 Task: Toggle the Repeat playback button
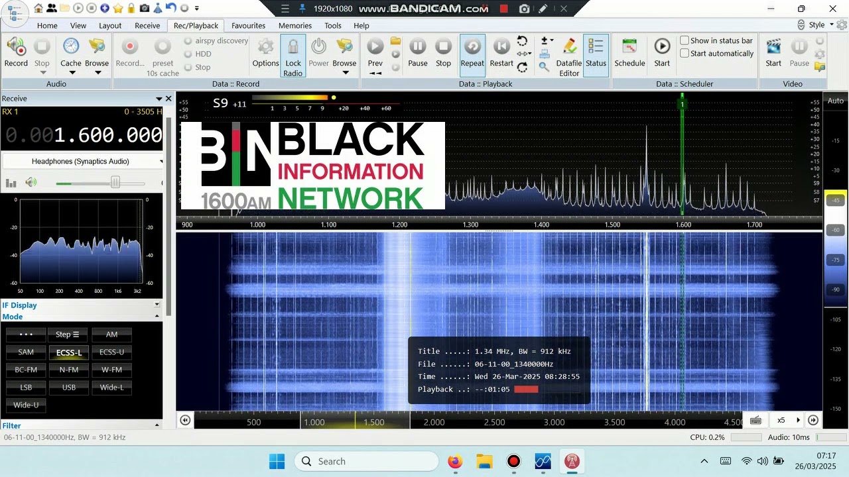(x=472, y=56)
